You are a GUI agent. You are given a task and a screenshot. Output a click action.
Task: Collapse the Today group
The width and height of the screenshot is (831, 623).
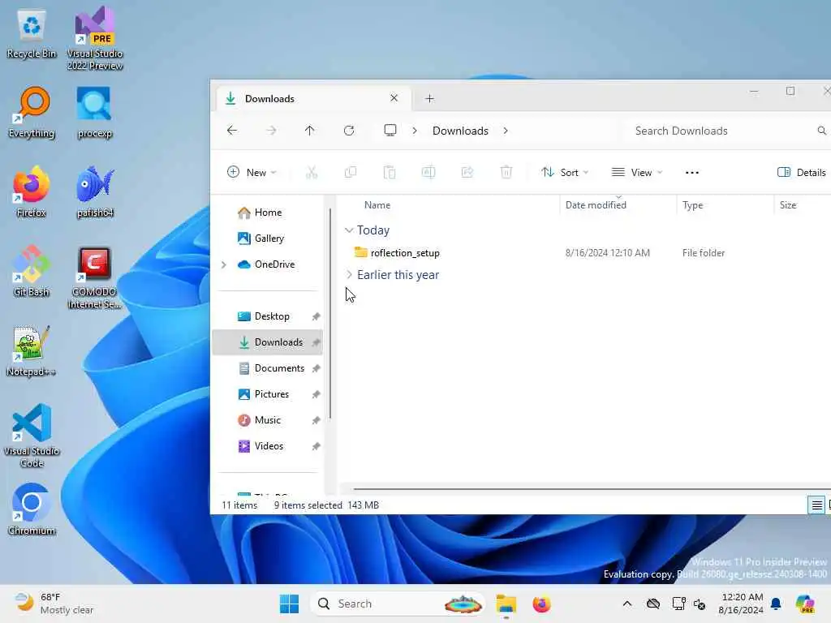349,230
